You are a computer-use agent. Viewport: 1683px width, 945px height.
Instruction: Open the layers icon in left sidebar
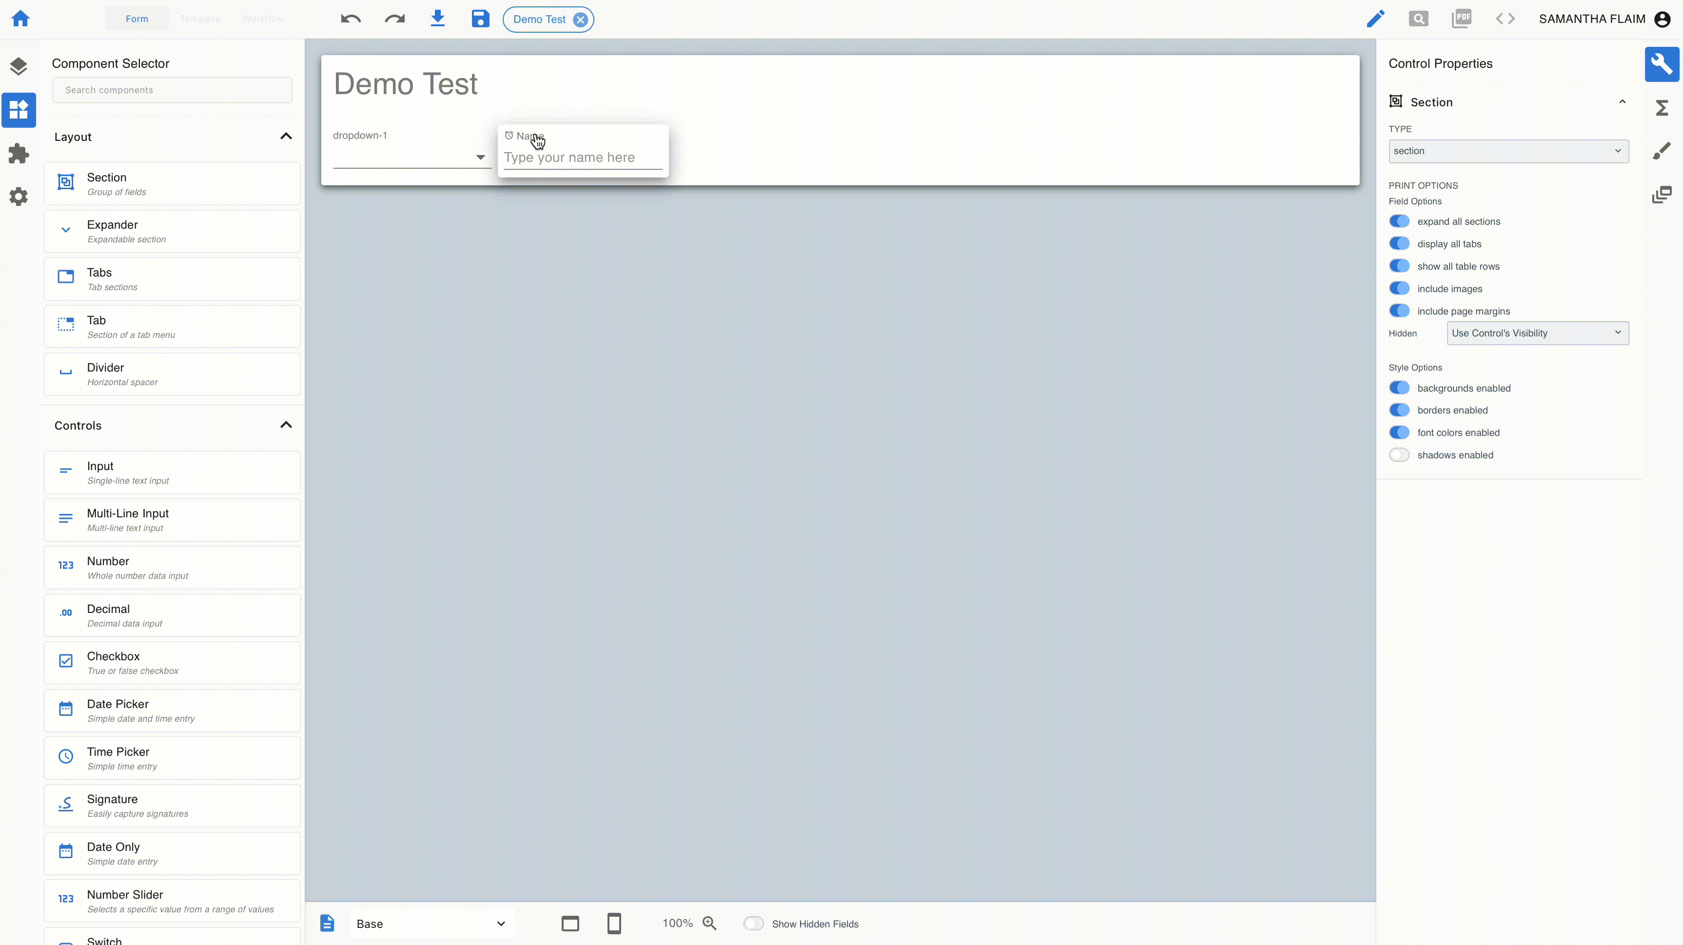[19, 66]
